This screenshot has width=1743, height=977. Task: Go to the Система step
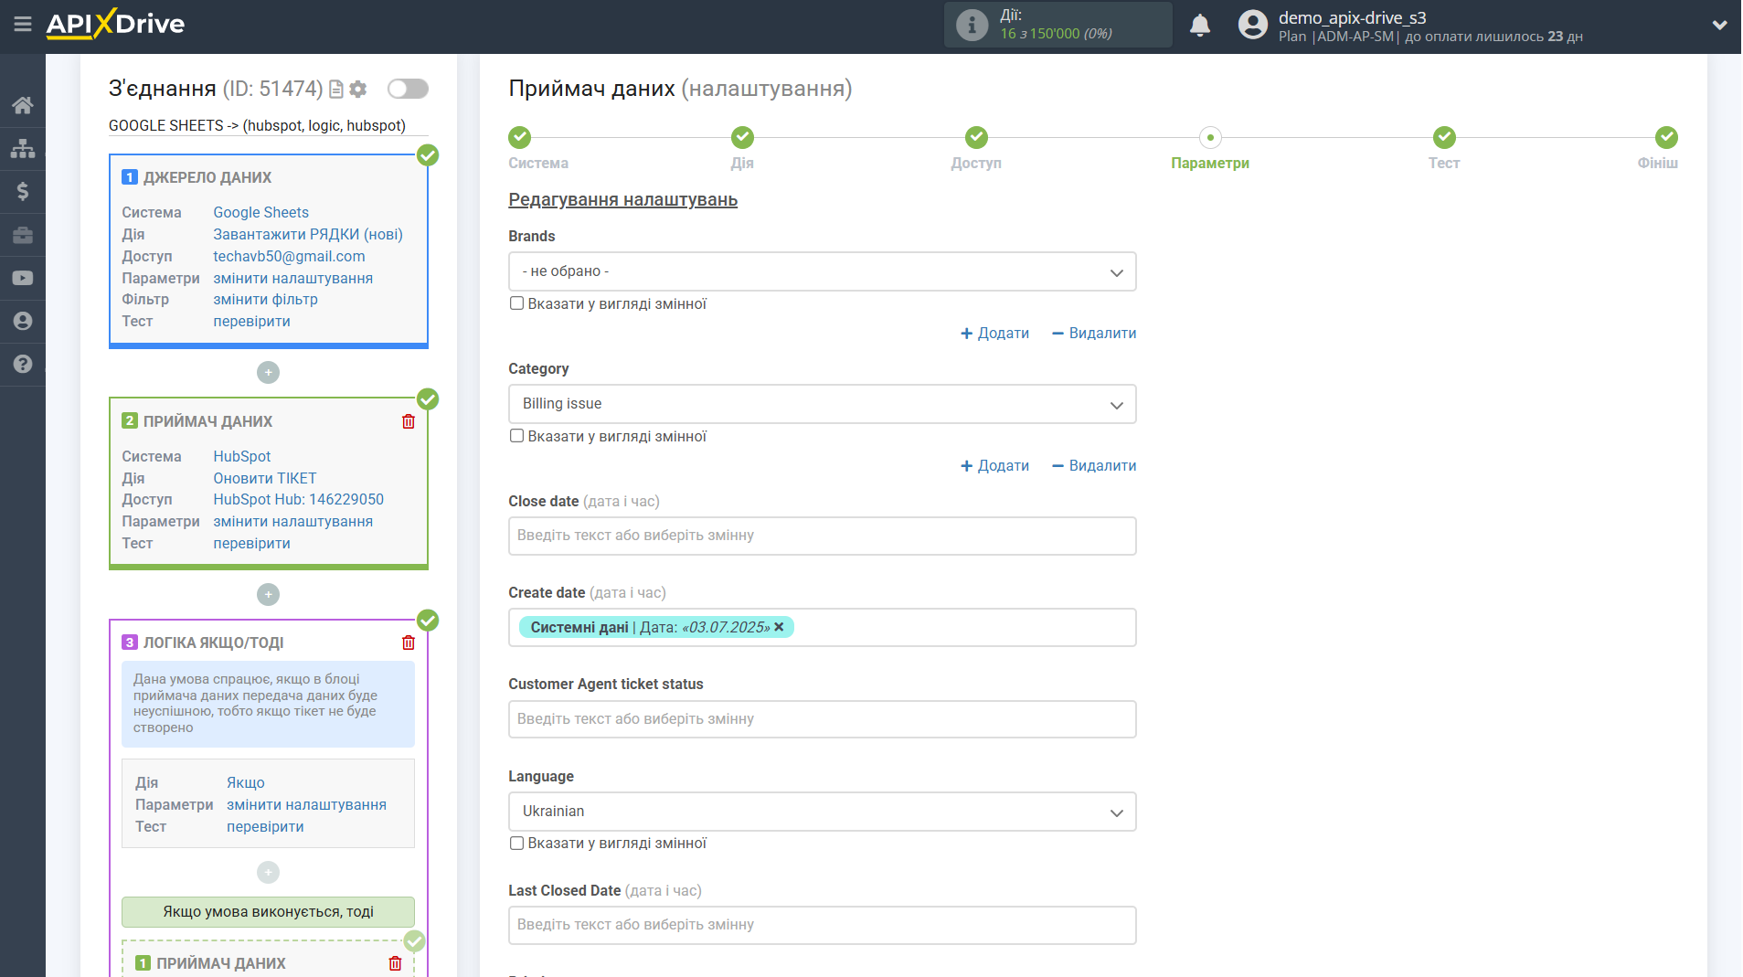click(520, 137)
